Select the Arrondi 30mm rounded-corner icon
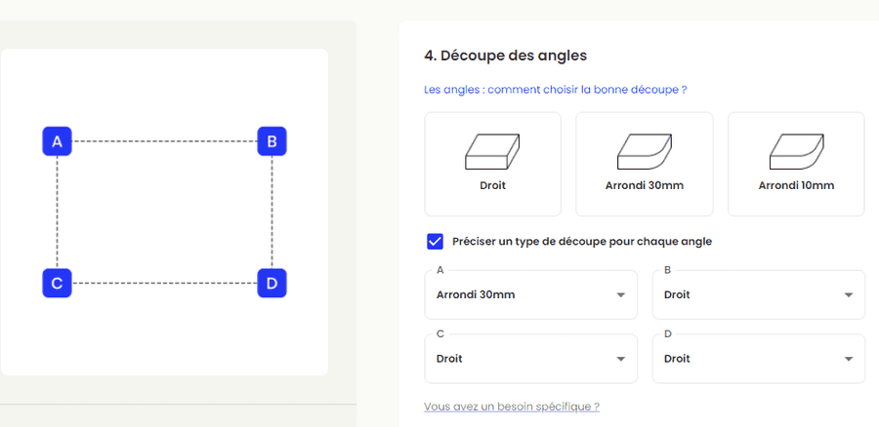 click(x=645, y=151)
